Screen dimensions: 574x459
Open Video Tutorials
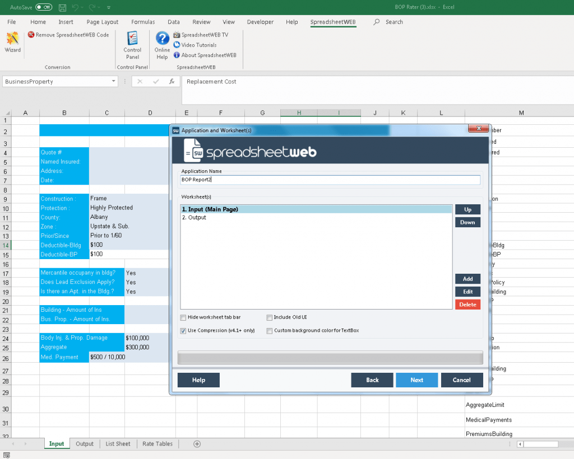tap(195, 45)
